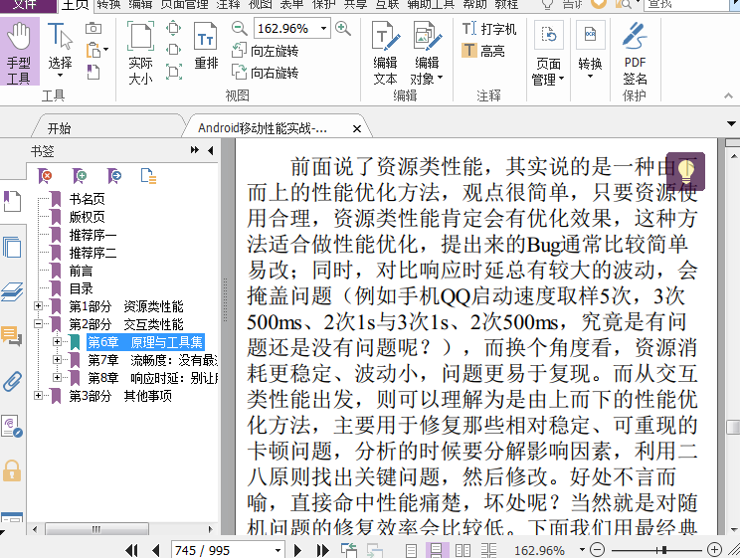
Task: Click the zoom in magnifier in ribbon
Action: (x=342, y=28)
